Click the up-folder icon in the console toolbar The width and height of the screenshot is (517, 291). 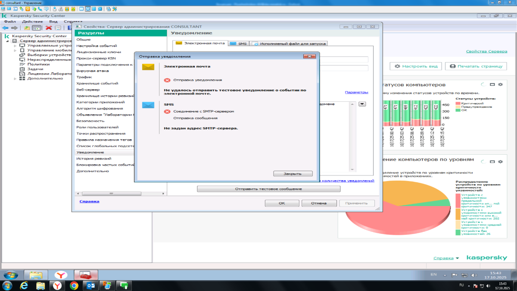(27, 28)
